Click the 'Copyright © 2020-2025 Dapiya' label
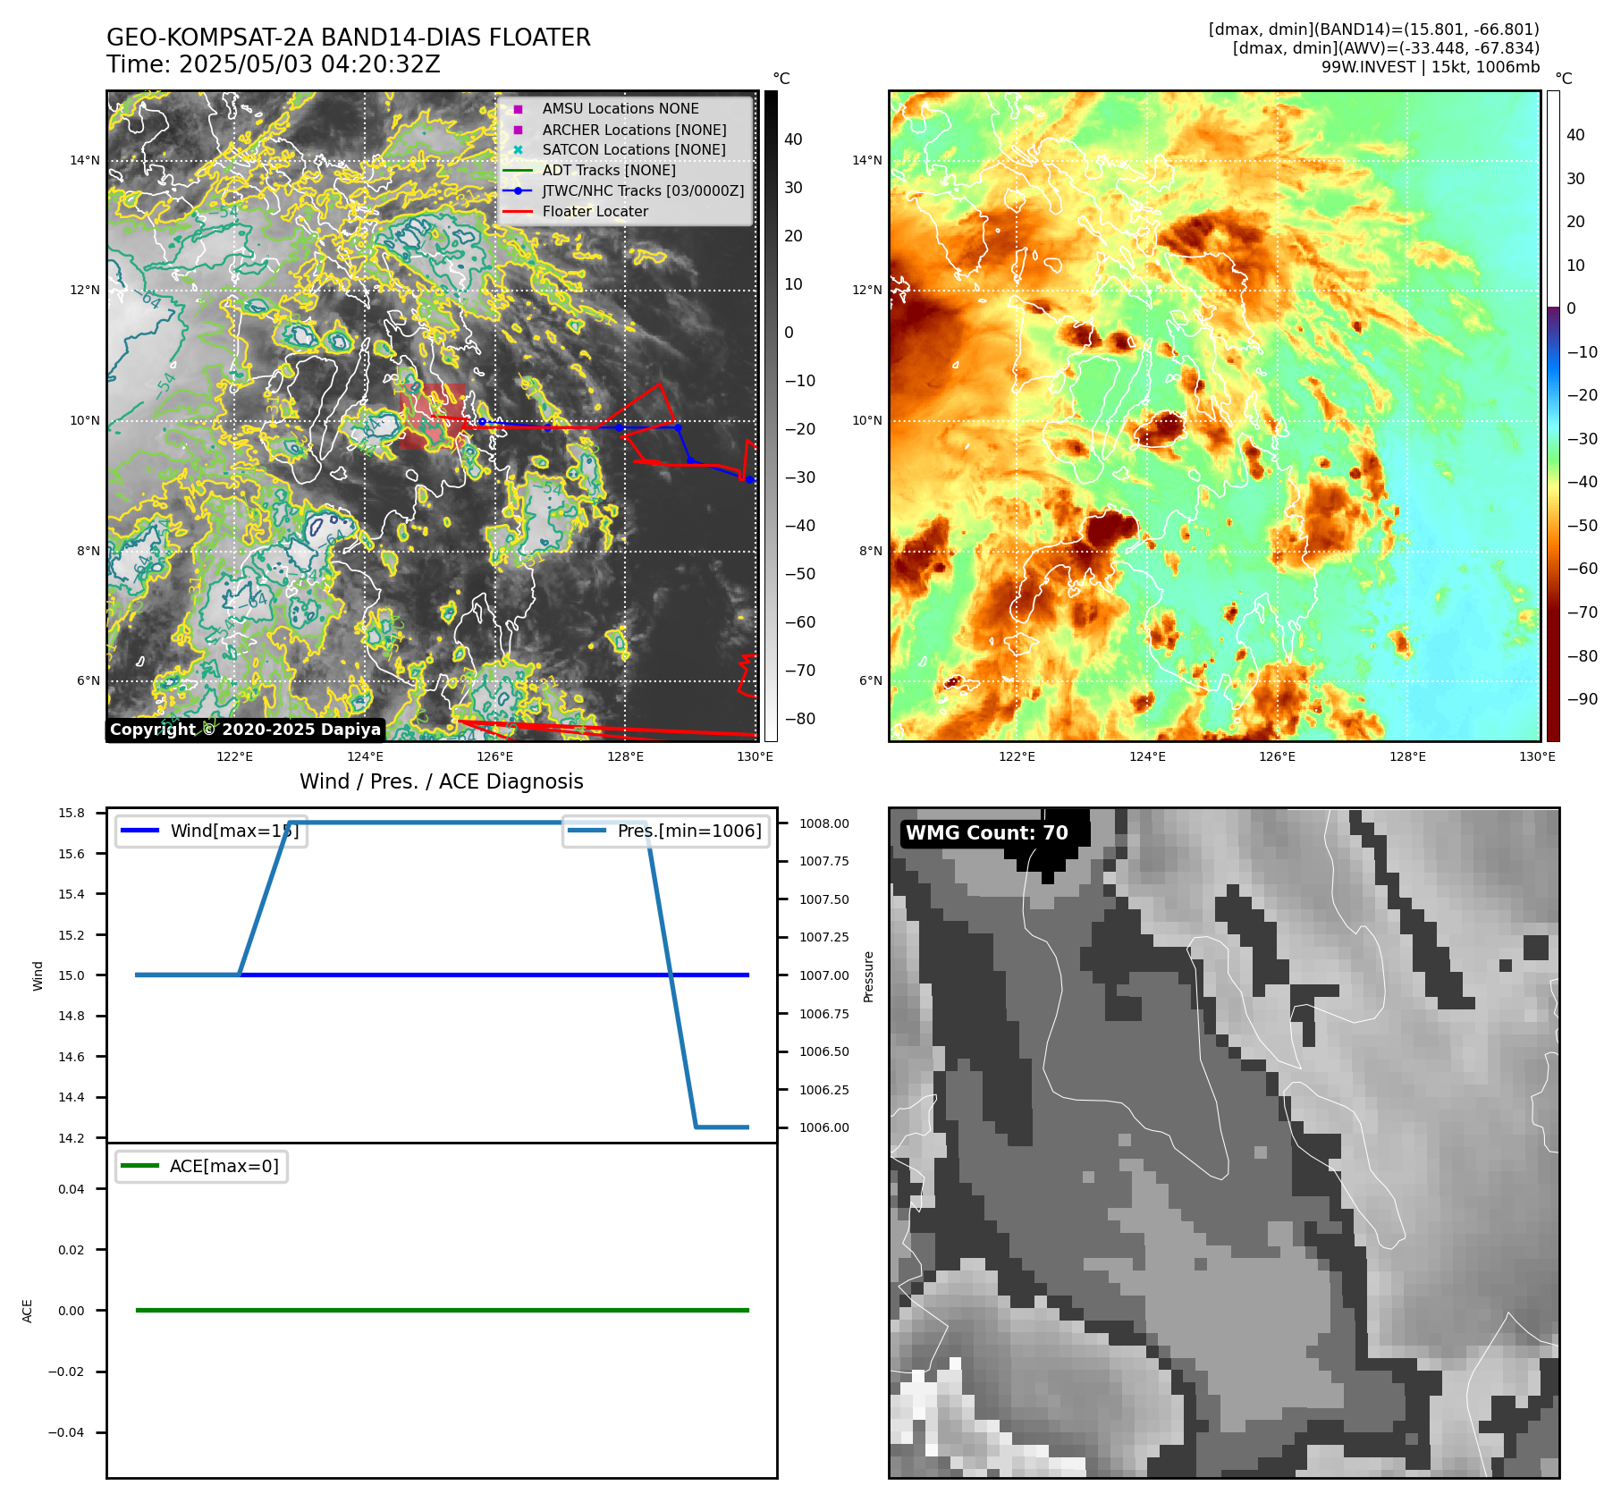This screenshot has height=1511, width=1621. point(245,730)
